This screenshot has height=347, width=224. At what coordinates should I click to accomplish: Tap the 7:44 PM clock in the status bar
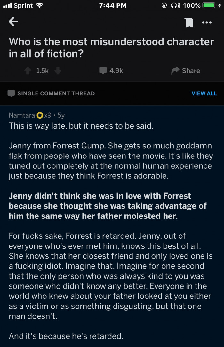tap(113, 5)
